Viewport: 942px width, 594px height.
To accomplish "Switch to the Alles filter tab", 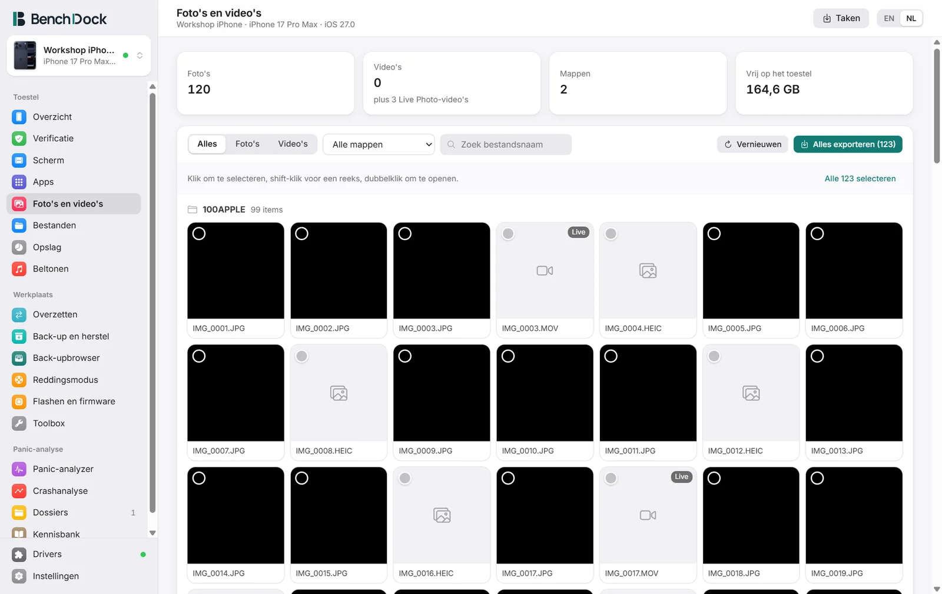I will pyautogui.click(x=207, y=144).
